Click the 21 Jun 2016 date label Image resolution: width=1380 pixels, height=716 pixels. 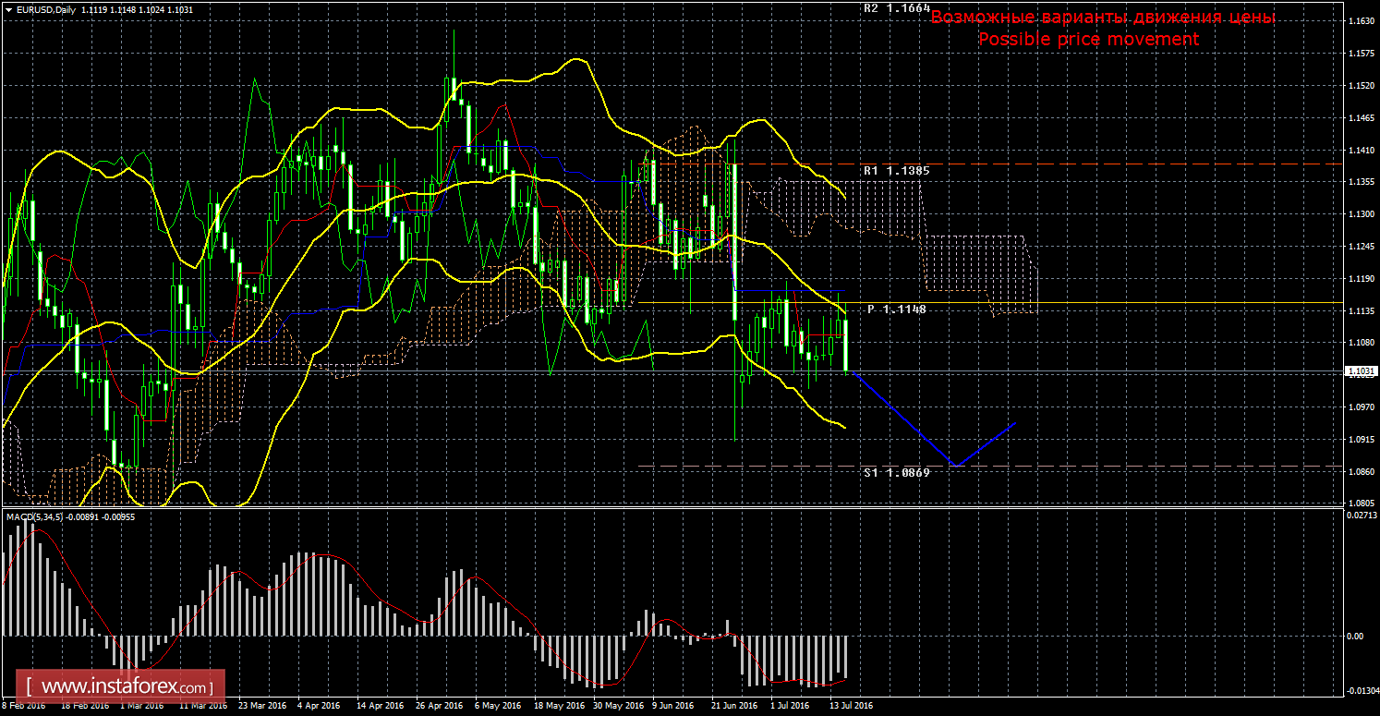(x=736, y=706)
